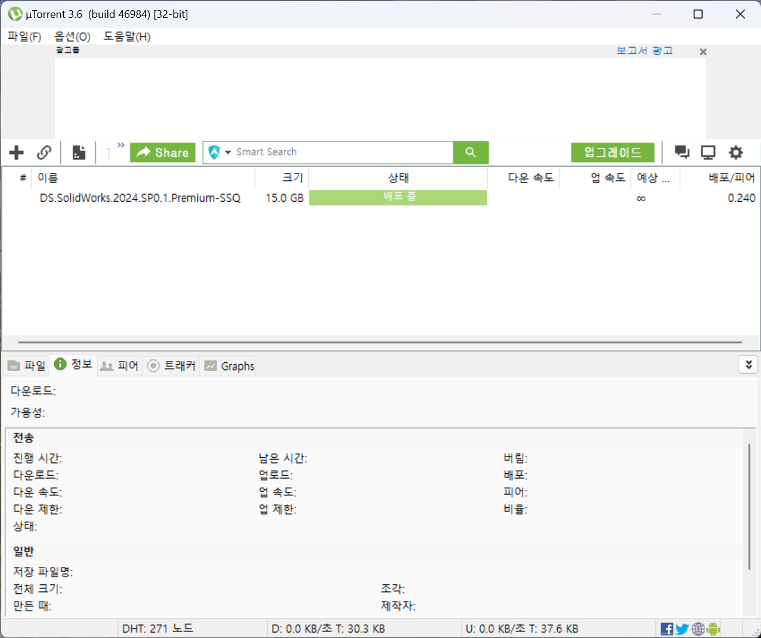Switch to the 파일 tab

tap(27, 366)
